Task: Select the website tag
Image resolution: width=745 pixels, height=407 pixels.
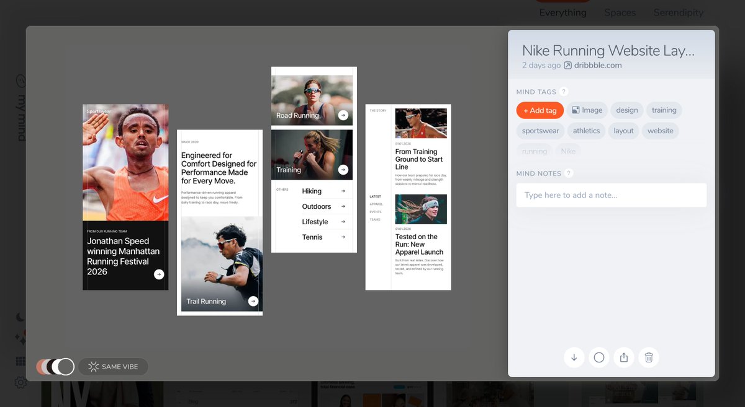Action: coord(660,131)
